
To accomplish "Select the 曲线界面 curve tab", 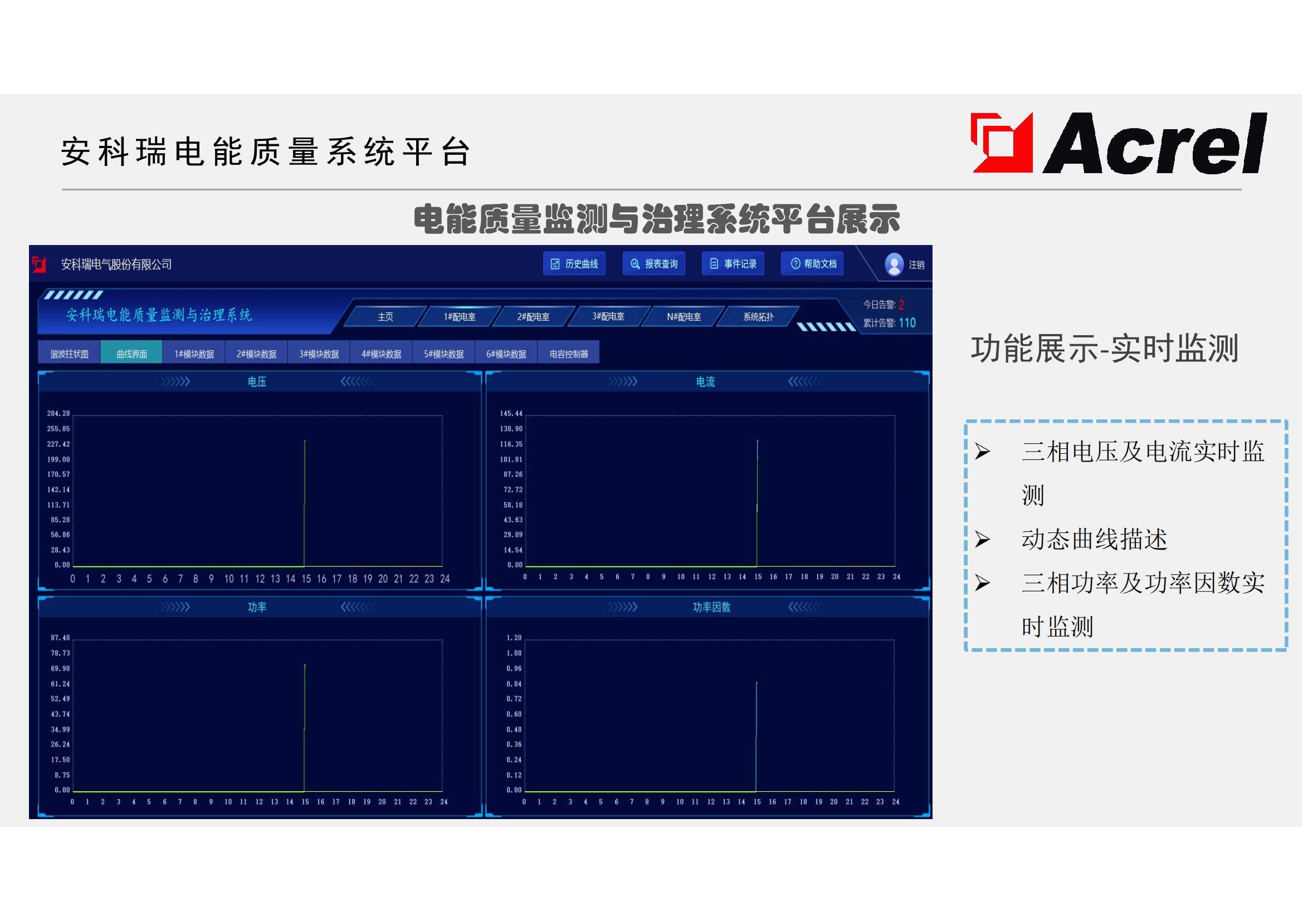I will [131, 354].
